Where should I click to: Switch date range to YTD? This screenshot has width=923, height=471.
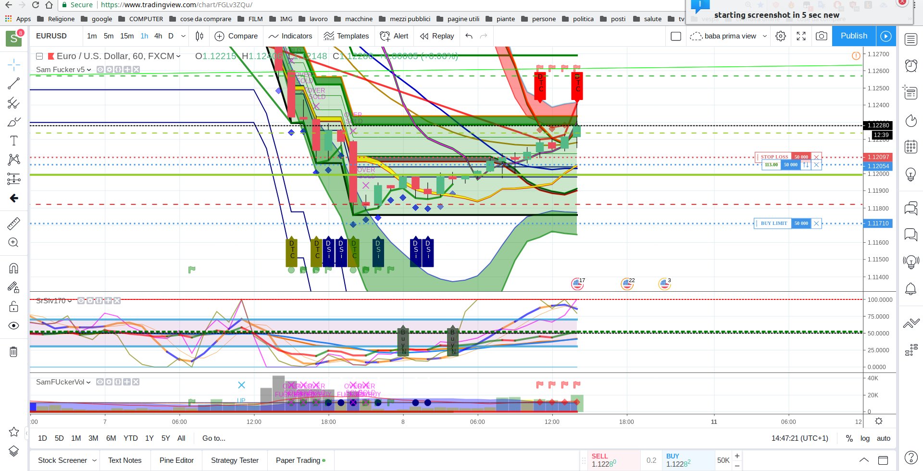(x=131, y=438)
